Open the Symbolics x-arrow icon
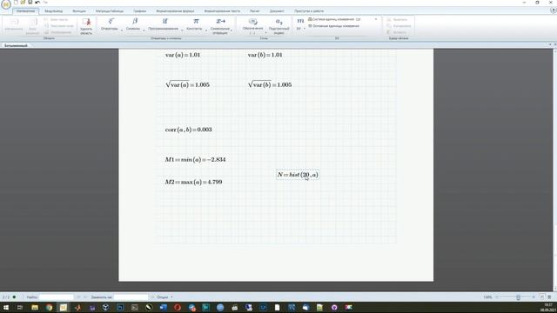The width and height of the screenshot is (557, 313). pyautogui.click(x=220, y=21)
